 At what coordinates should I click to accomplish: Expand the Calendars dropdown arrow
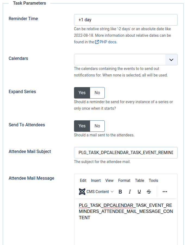click(171, 60)
